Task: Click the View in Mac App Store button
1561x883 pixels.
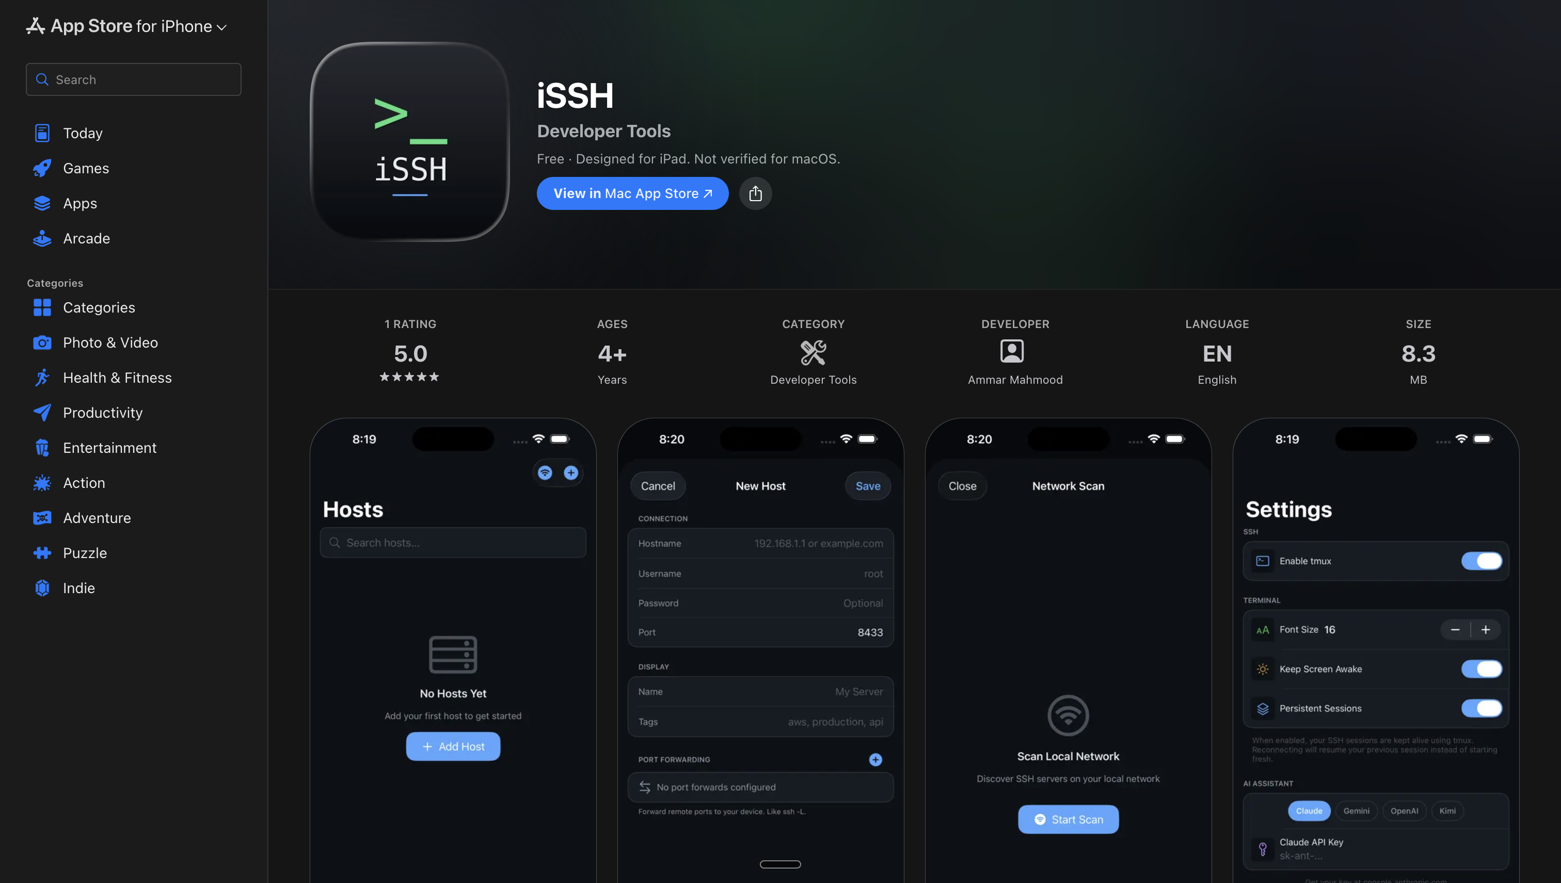Action: coord(632,193)
